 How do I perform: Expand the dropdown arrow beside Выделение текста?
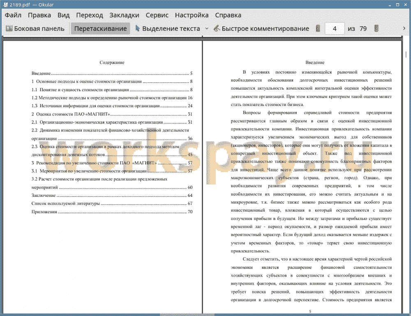207,29
